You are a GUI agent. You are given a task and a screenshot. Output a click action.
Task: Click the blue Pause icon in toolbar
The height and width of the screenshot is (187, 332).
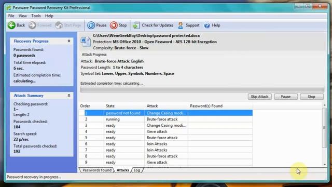coord(91,25)
